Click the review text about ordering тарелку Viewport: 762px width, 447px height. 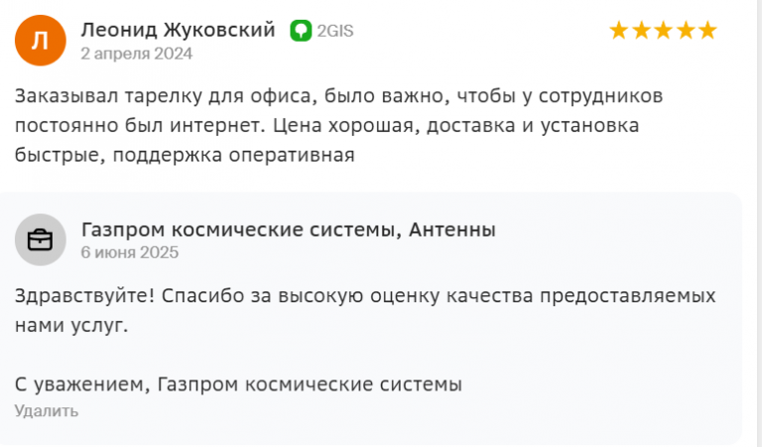point(338,125)
